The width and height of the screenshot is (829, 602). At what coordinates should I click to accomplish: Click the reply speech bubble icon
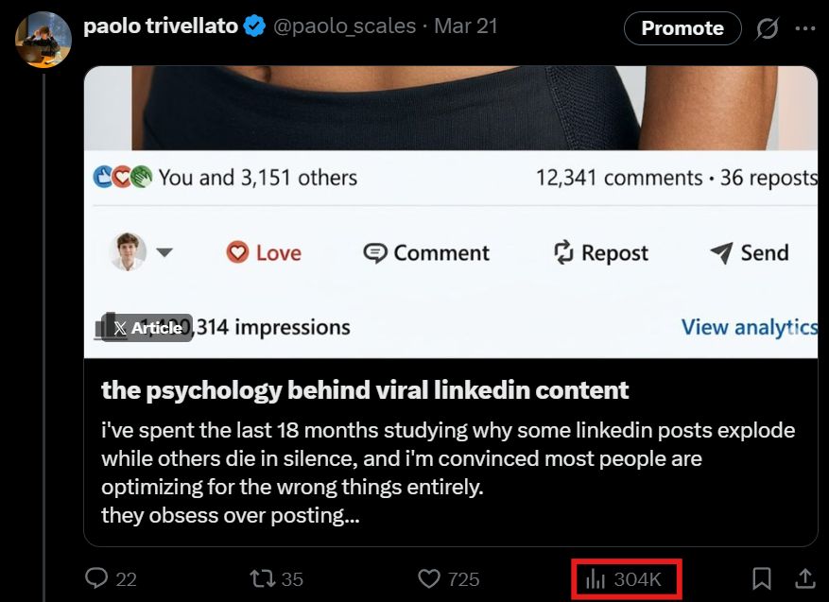pos(95,578)
